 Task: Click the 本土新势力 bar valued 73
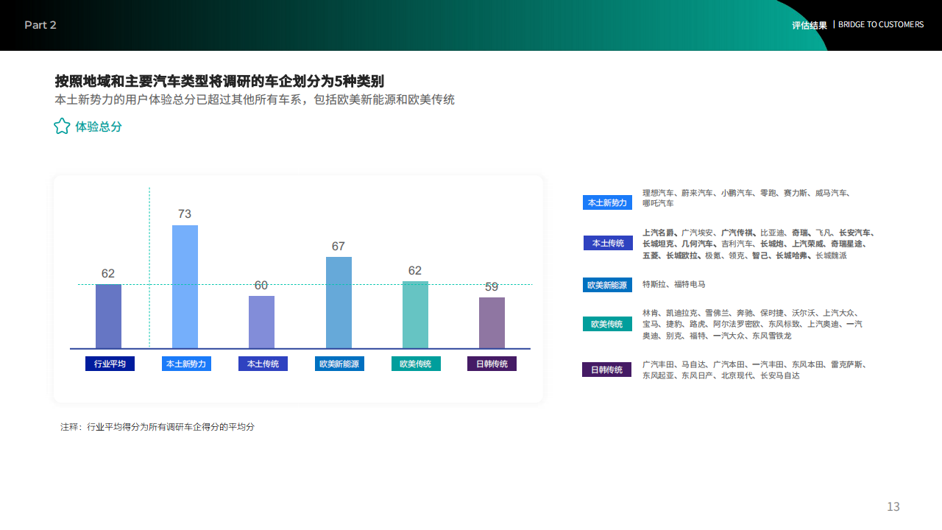pyautogui.click(x=185, y=287)
